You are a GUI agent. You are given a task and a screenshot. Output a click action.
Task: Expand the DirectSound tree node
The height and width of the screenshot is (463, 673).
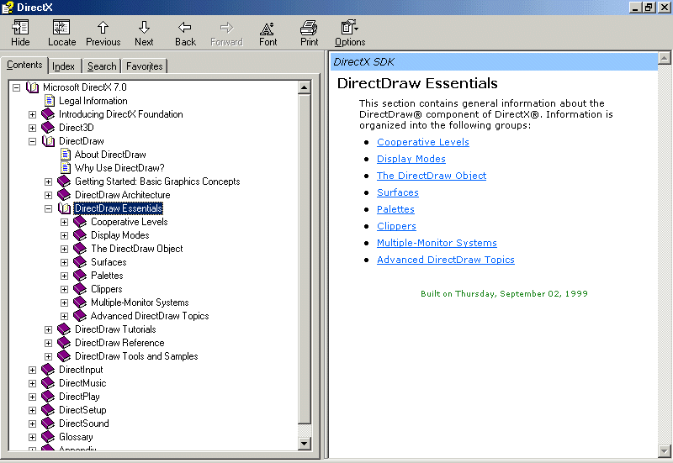(33, 424)
